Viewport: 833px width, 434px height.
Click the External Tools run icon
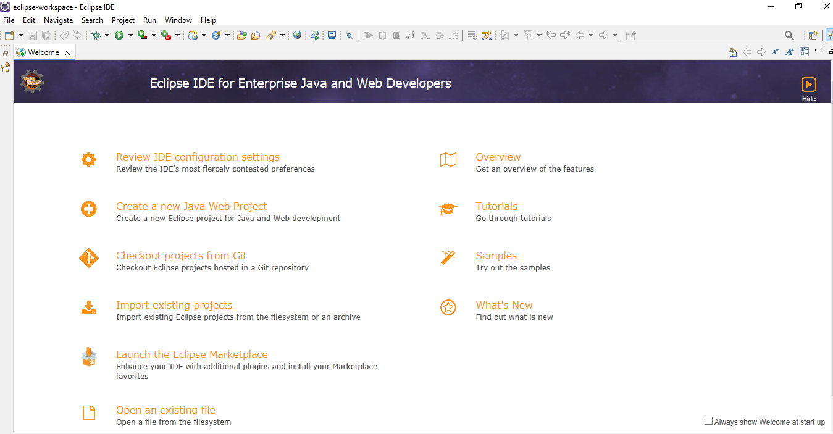165,35
